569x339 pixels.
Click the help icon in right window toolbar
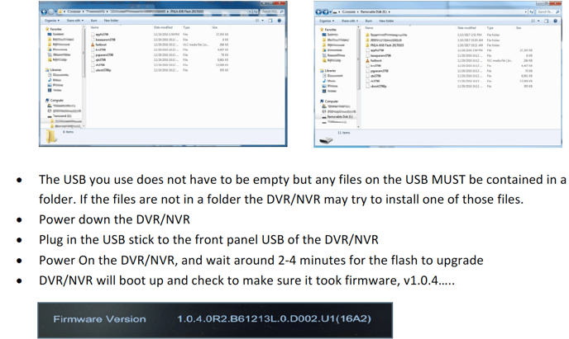pos(556,20)
